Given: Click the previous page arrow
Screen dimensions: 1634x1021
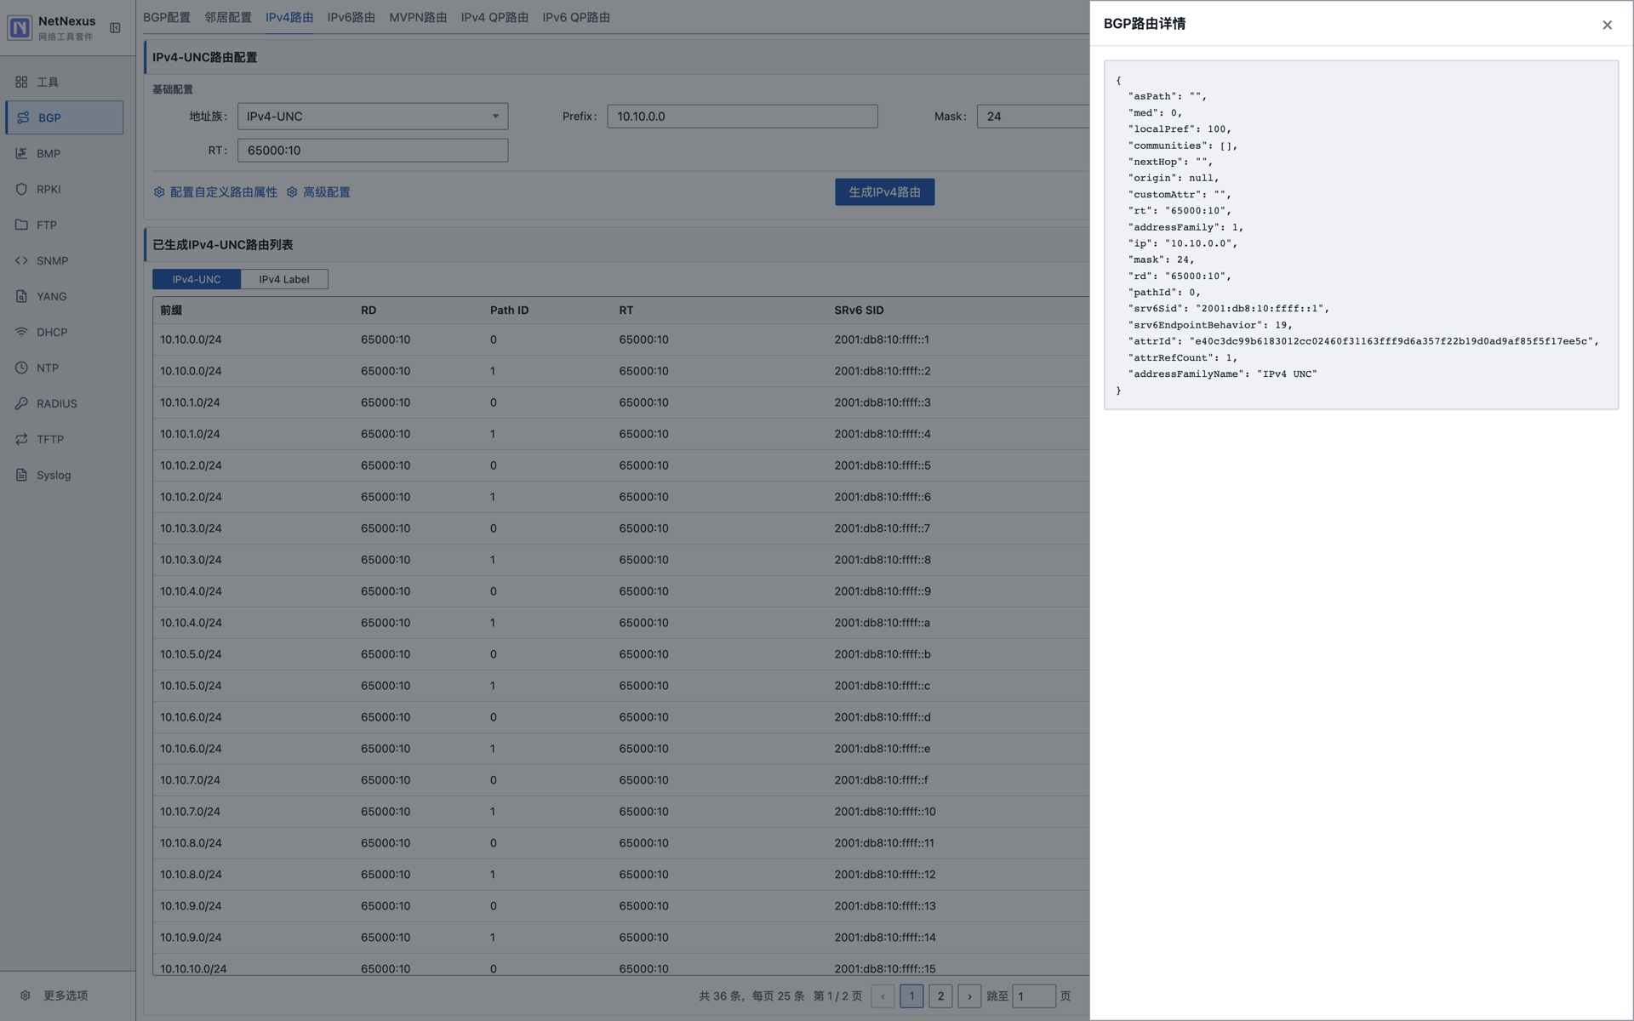Looking at the screenshot, I should (x=883, y=996).
